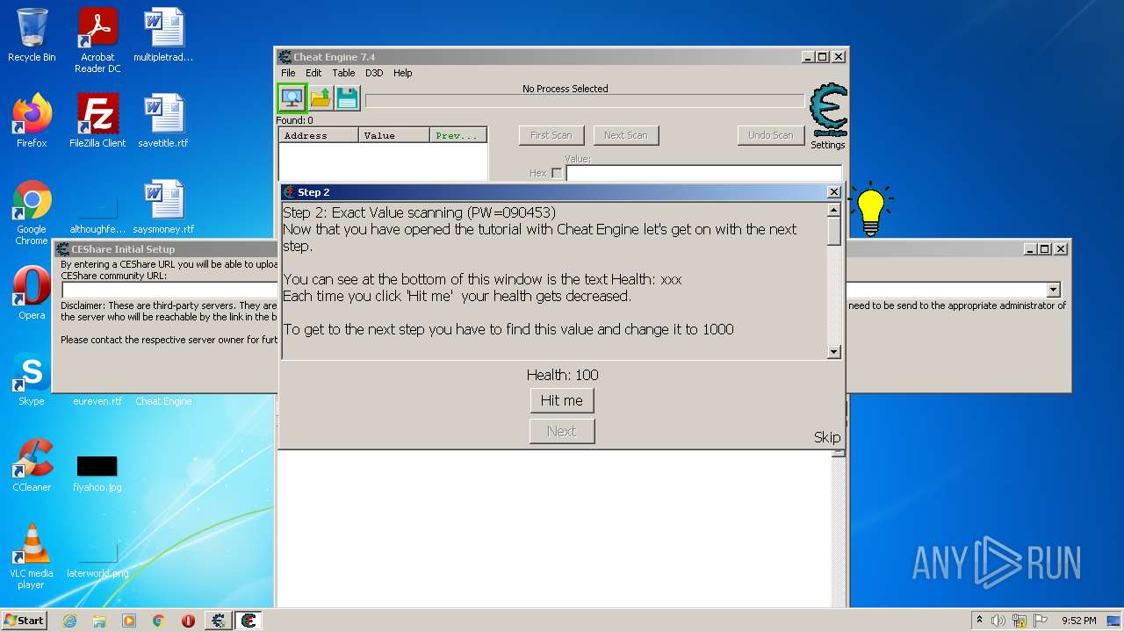The image size is (1124, 632).
Task: Open Cheat Engine Settings logo
Action: click(828, 111)
